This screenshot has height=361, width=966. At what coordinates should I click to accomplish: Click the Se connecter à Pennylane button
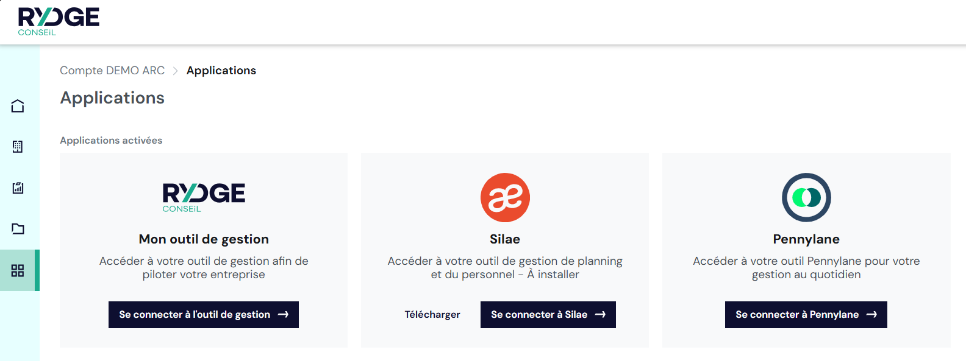pyautogui.click(x=806, y=315)
